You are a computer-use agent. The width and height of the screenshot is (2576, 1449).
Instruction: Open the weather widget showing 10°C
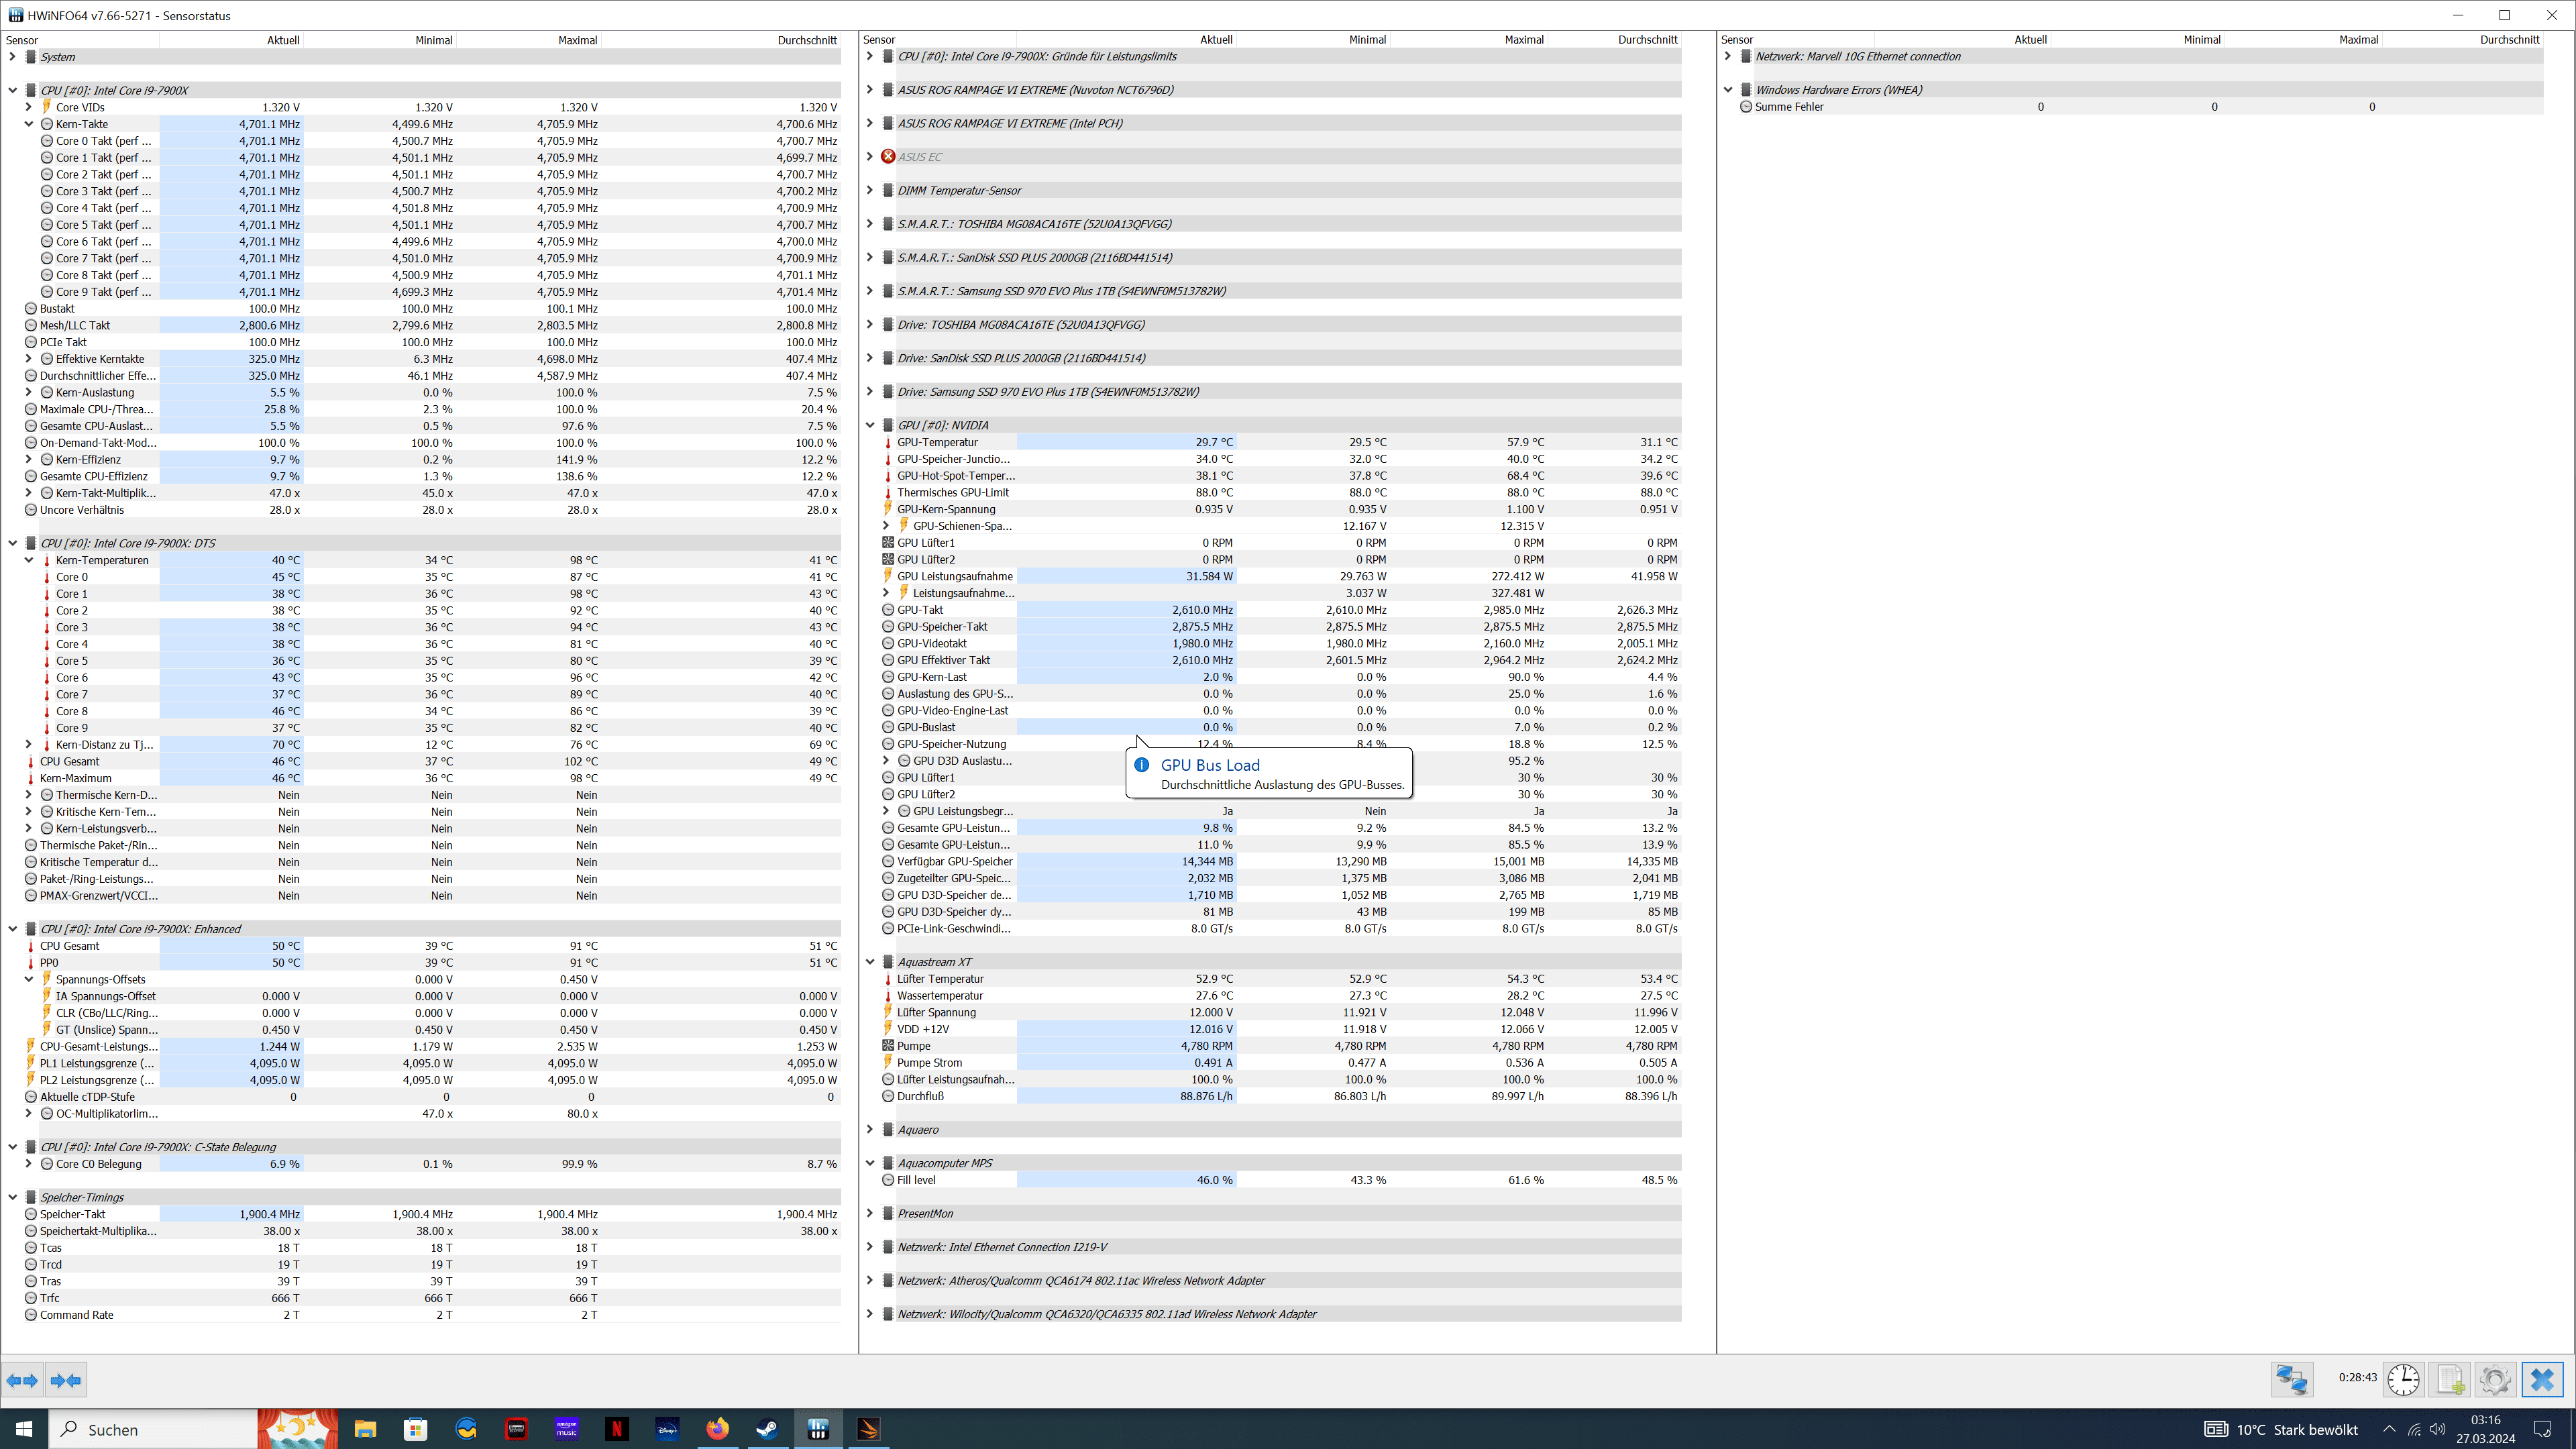click(2281, 1429)
